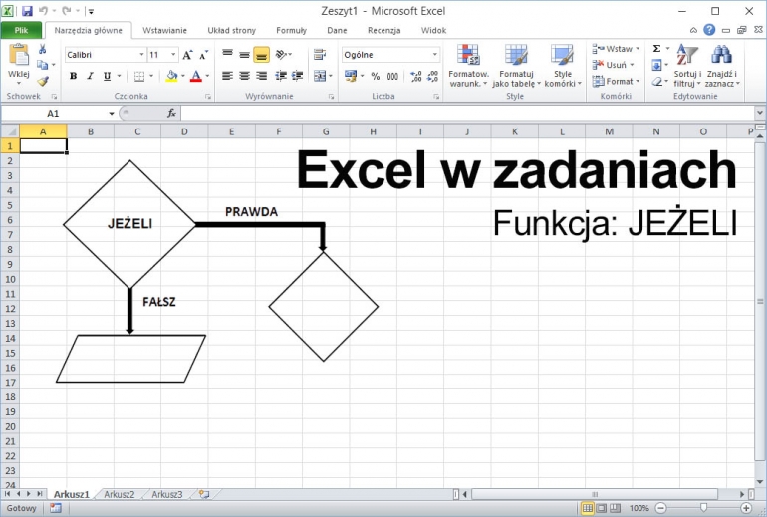Open Formatuj jako tabelę dropdown

[516, 66]
